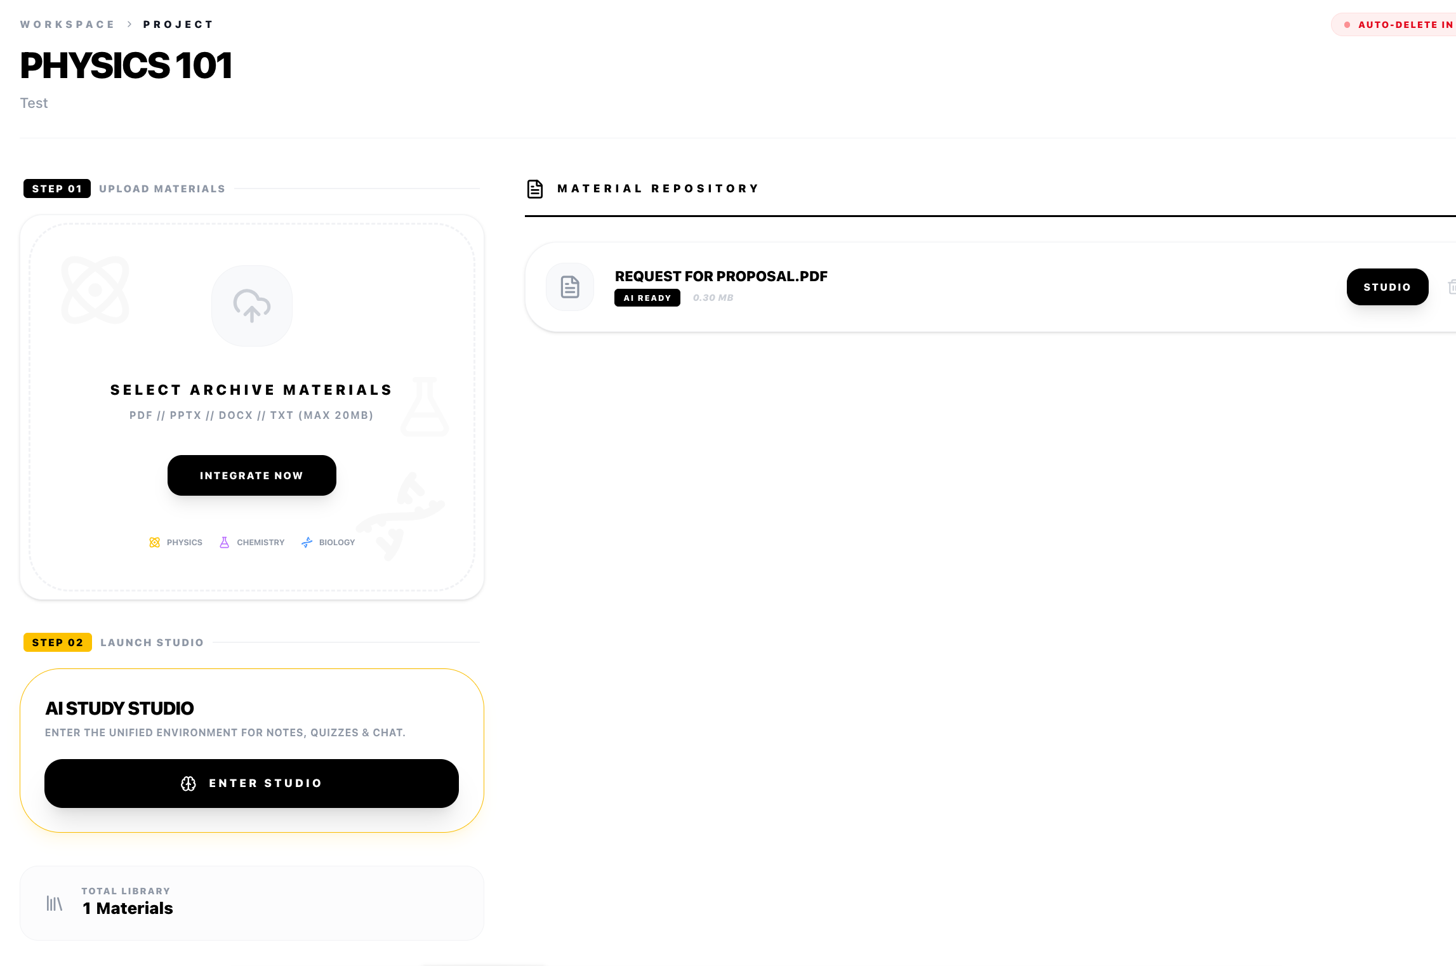
Task: Click the document icon beside Material Repository heading
Action: click(535, 189)
